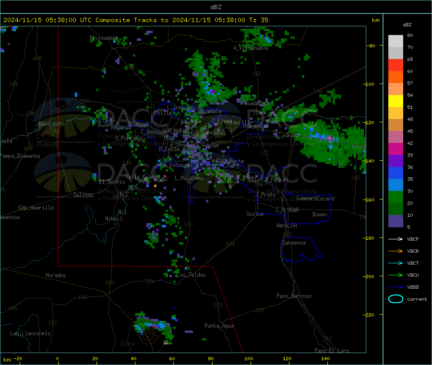Select the blue 35 dBZ color swatch
The height and width of the screenshot is (365, 432).
396,173
